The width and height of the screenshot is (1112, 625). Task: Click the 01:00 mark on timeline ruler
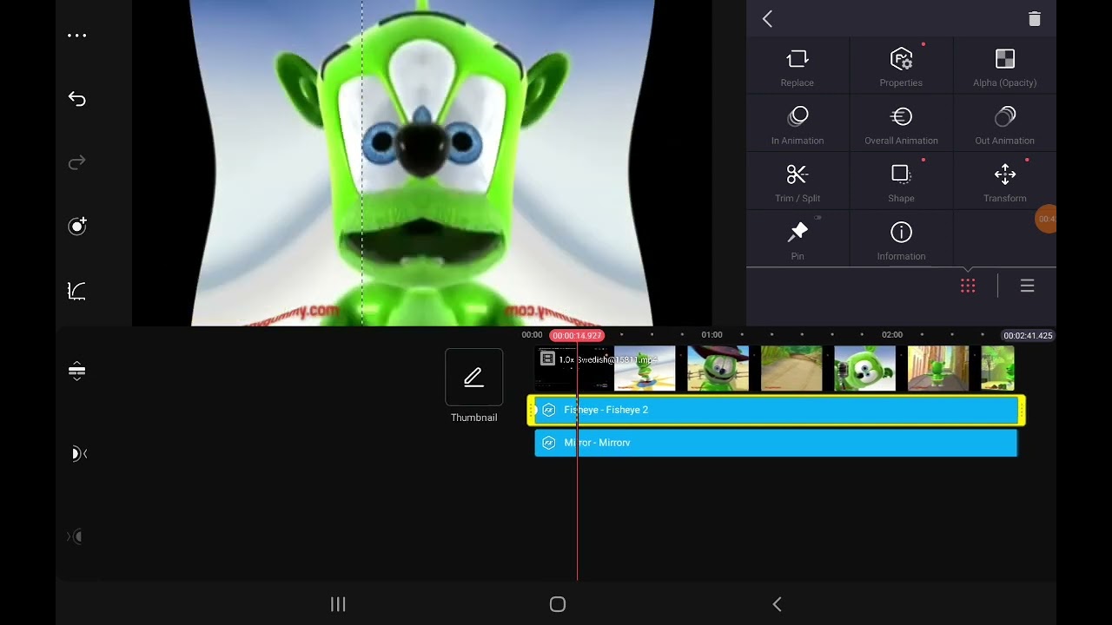coord(712,335)
